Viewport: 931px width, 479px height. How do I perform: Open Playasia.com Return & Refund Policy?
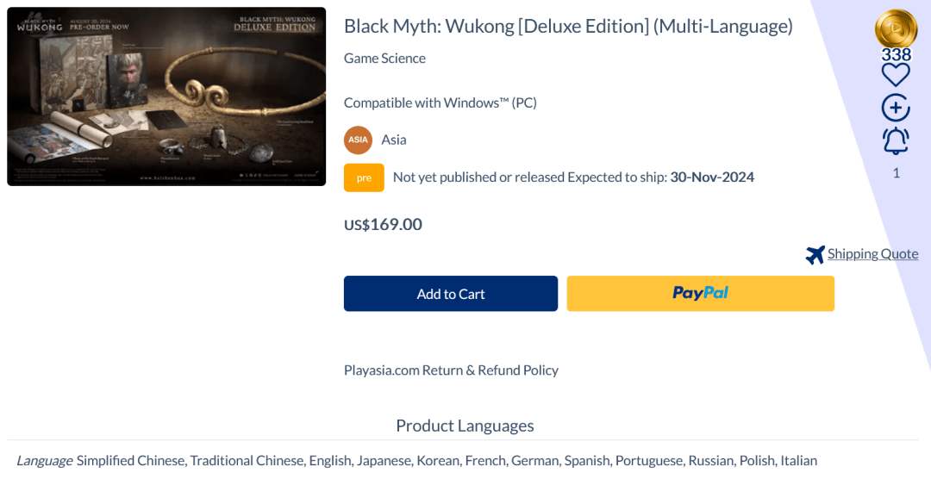pos(451,370)
